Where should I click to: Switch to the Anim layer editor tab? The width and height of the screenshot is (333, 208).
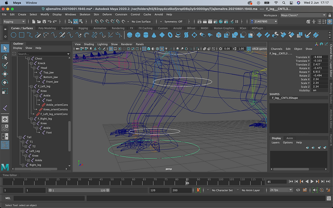(x=290, y=138)
